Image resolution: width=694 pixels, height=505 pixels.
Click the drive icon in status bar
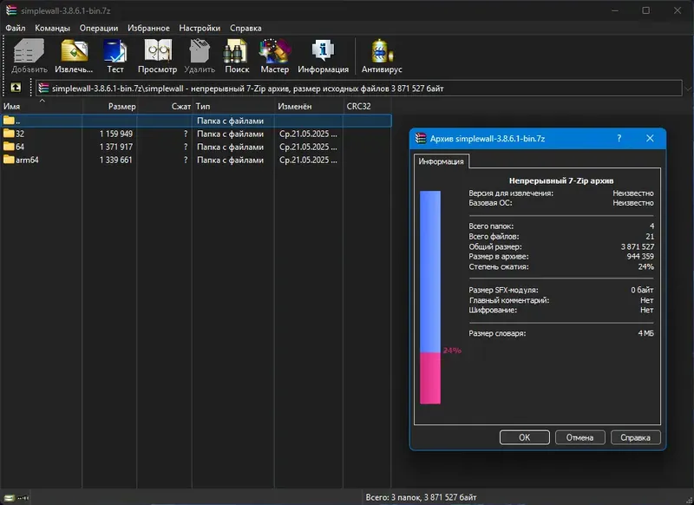tap(10, 498)
